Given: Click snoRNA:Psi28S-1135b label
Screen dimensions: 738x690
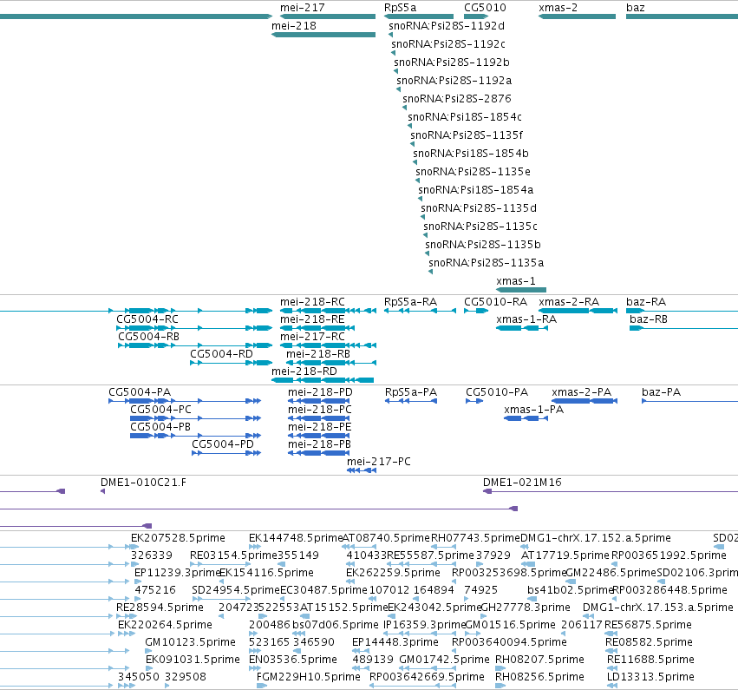Looking at the screenshot, I should coord(483,245).
